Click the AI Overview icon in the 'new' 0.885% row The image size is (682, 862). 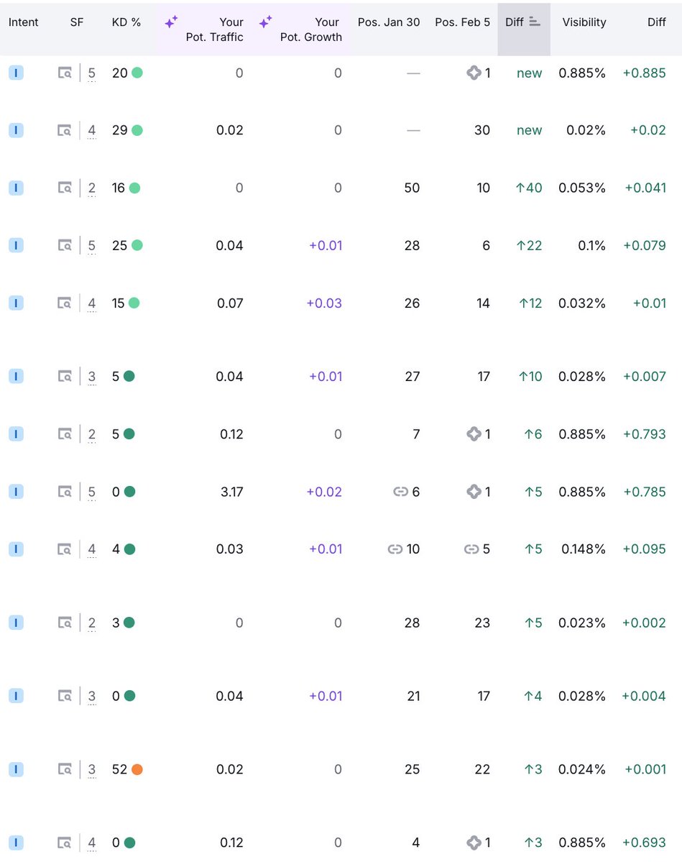click(474, 73)
